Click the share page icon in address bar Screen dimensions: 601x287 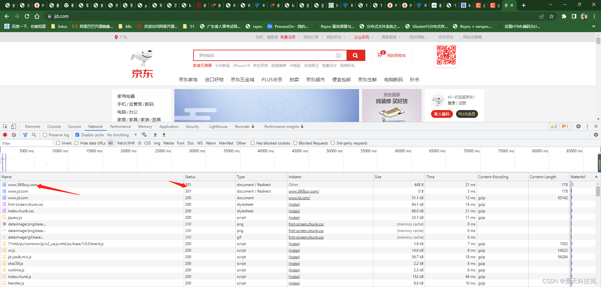click(x=542, y=16)
